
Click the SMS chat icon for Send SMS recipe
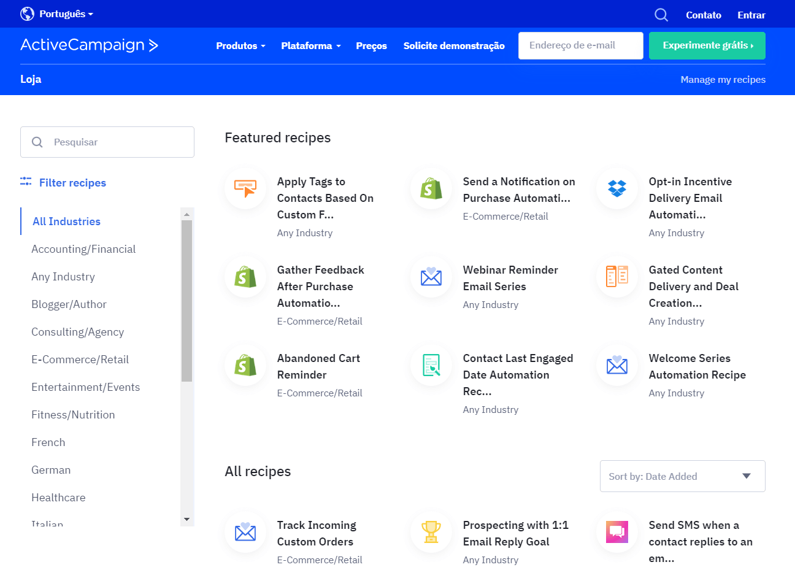(617, 532)
